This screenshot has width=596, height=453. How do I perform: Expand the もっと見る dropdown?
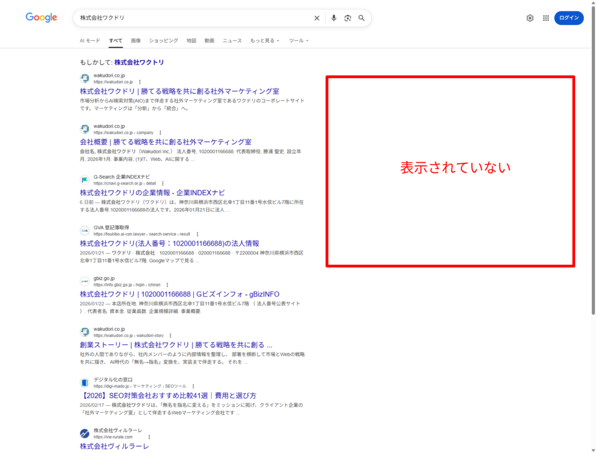(x=264, y=41)
